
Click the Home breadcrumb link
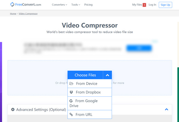pyautogui.click(x=13, y=14)
